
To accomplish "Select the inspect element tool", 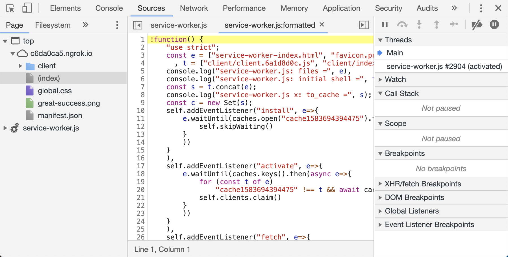I will (10, 8).
